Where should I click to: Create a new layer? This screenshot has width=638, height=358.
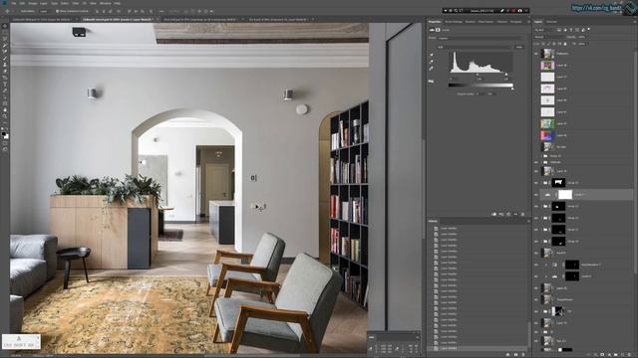point(622,355)
